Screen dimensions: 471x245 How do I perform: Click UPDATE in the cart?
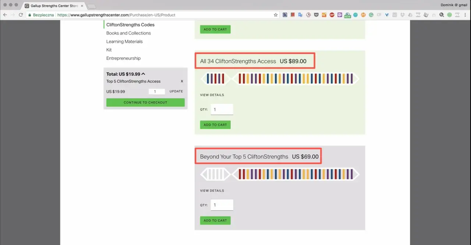pyautogui.click(x=176, y=91)
